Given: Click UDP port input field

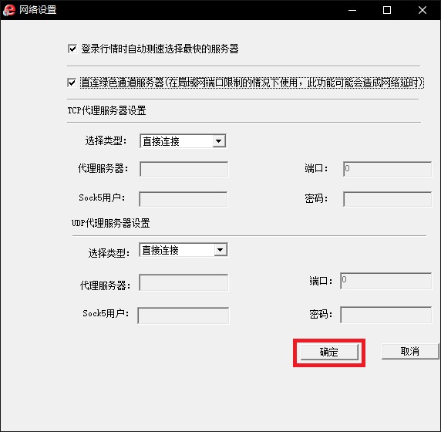Looking at the screenshot, I should coord(385,281).
